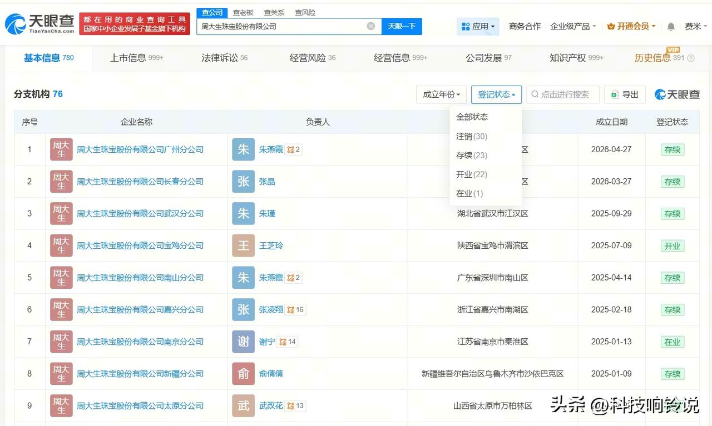Click 朱燕霞 avatar in Guangzhou branch row
712x426 pixels.
(x=243, y=149)
